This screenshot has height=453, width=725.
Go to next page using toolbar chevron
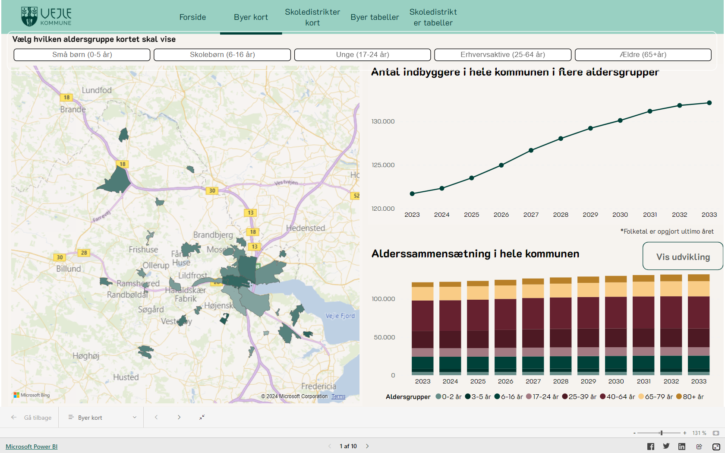click(179, 417)
